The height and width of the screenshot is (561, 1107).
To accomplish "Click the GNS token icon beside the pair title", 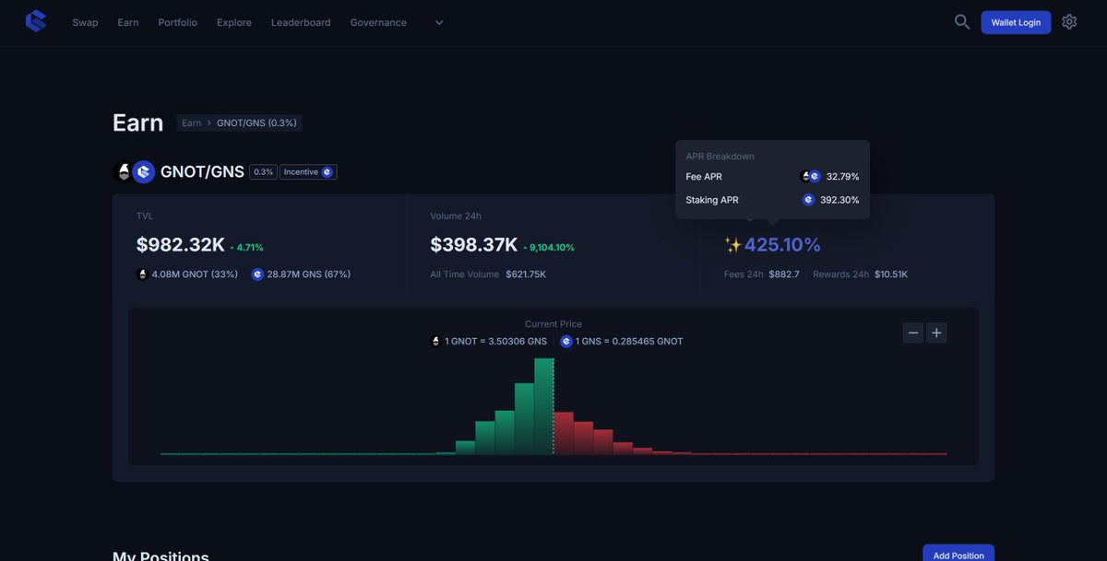I will (143, 172).
